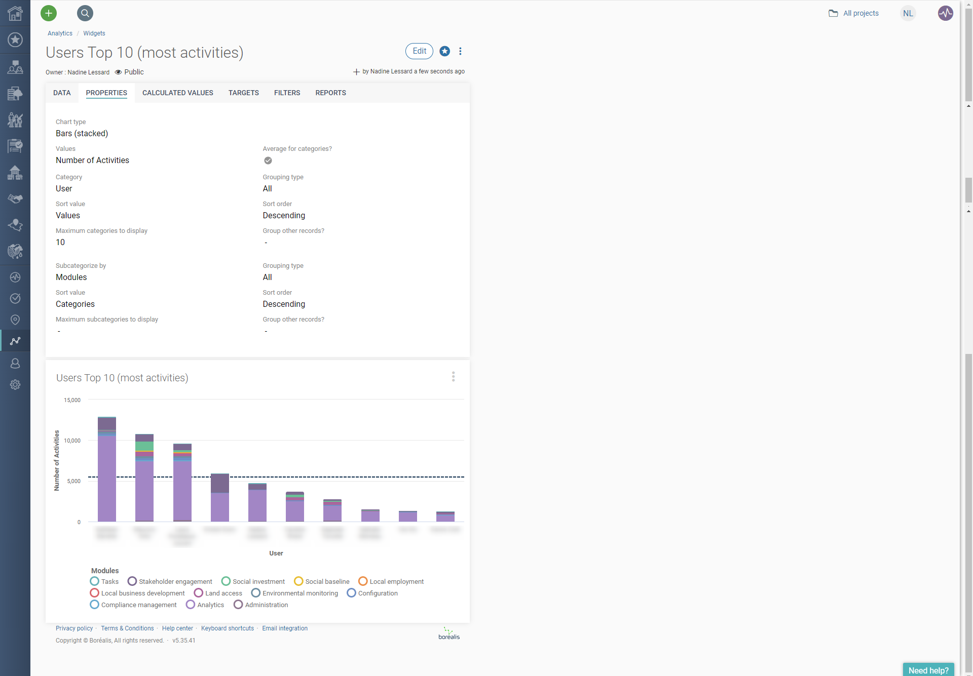Screen dimensions: 973x676
Task: Click the Edit button
Action: (419, 51)
